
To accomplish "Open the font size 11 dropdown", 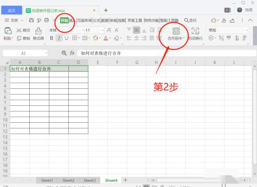I will click(103, 30).
